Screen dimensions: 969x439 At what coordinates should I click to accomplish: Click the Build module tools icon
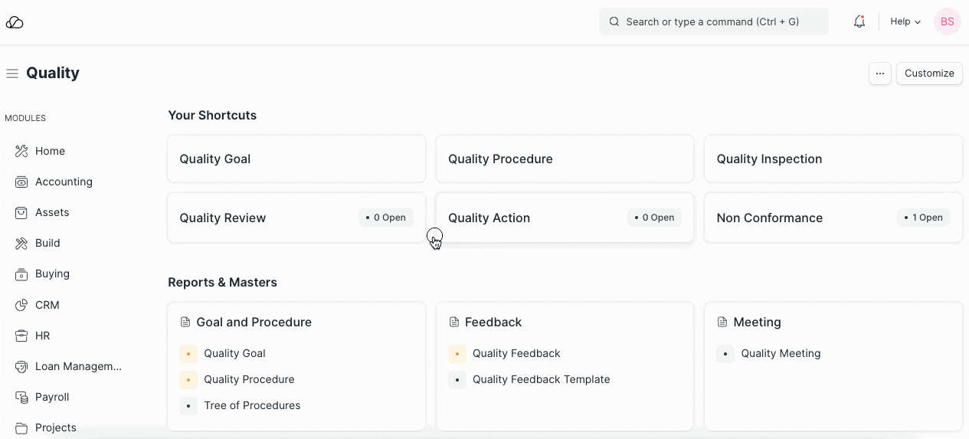click(x=21, y=244)
